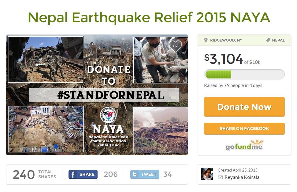Click the GoFundMe logo
Screen dimensions: 297x192
pos(244,146)
